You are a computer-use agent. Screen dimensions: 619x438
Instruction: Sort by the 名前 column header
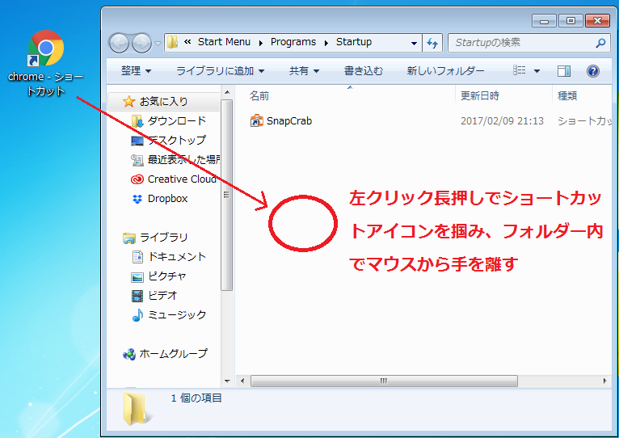pos(259,95)
